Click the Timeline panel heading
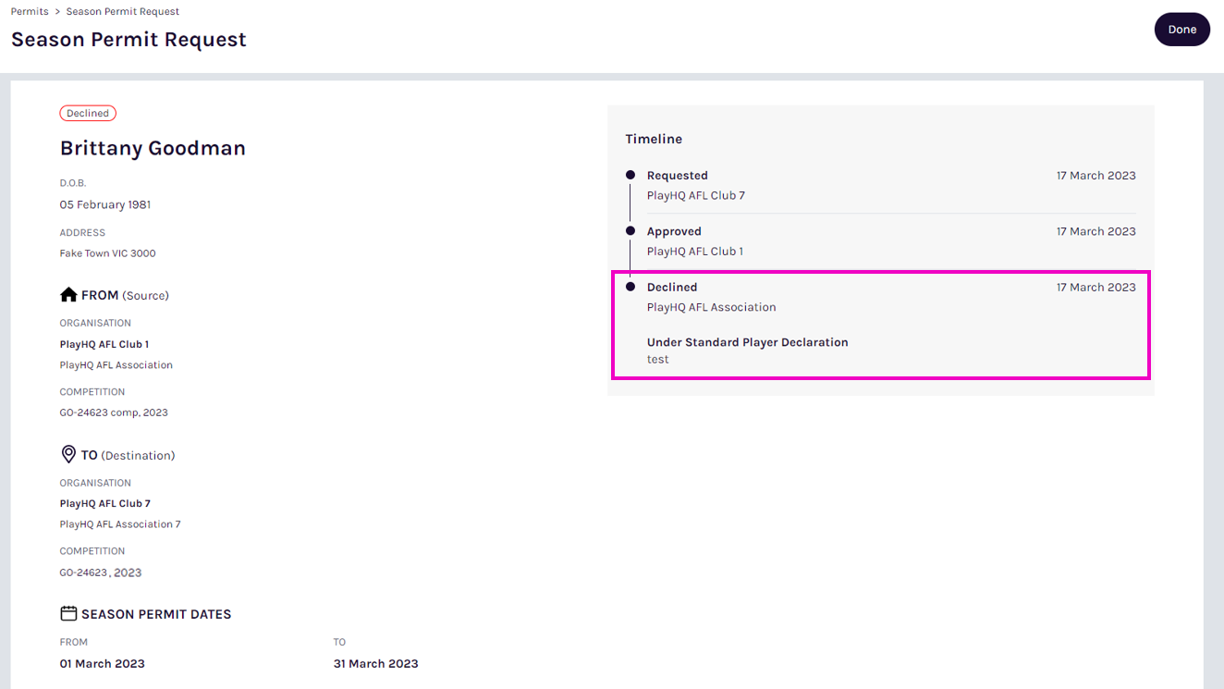This screenshot has height=689, width=1224. (x=654, y=140)
